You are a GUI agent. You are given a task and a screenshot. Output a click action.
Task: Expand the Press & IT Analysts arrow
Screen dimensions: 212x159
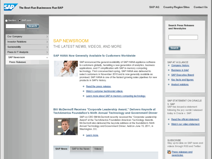[47, 52]
